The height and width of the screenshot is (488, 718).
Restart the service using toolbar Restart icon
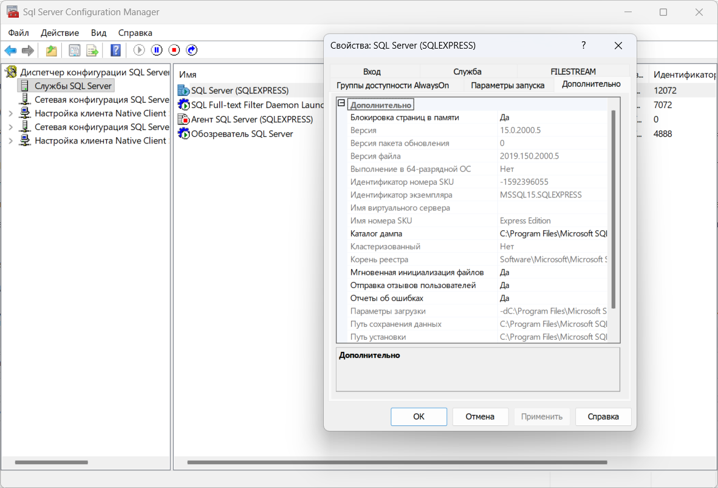pos(192,50)
